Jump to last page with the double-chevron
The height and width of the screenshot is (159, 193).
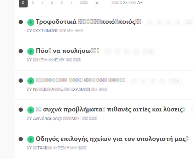[97, 2]
